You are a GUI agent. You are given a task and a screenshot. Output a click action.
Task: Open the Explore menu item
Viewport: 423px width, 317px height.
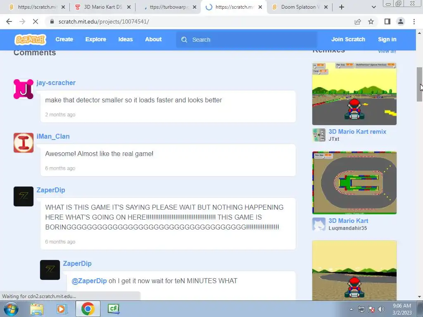pyautogui.click(x=96, y=39)
